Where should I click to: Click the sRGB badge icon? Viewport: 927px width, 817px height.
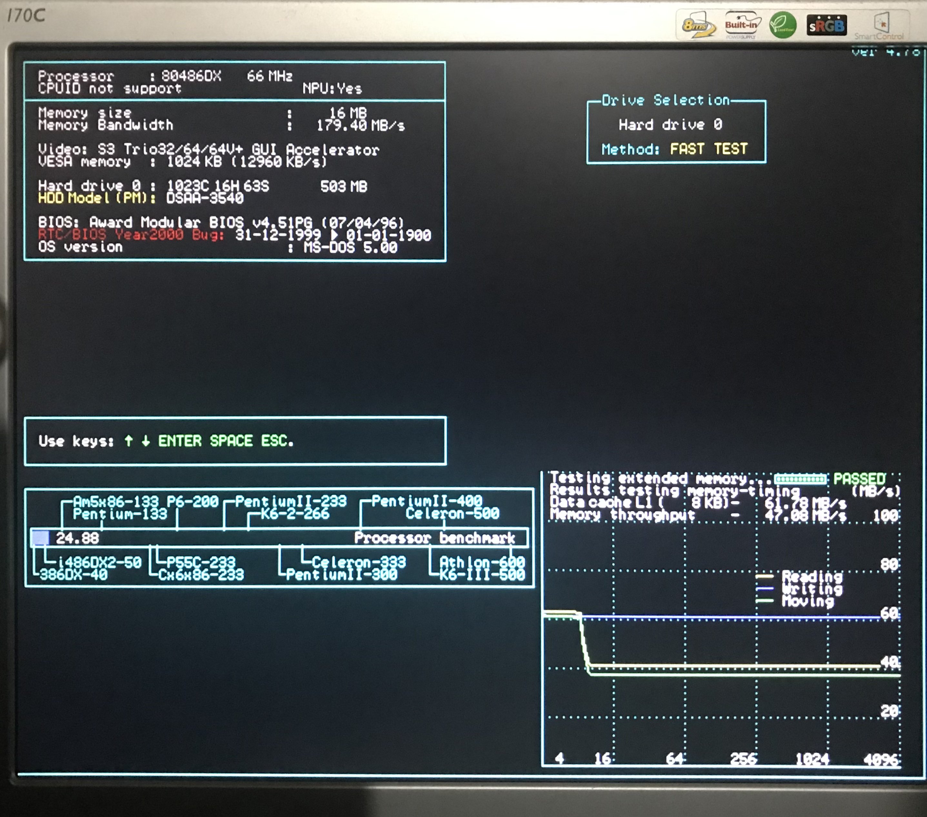[826, 26]
